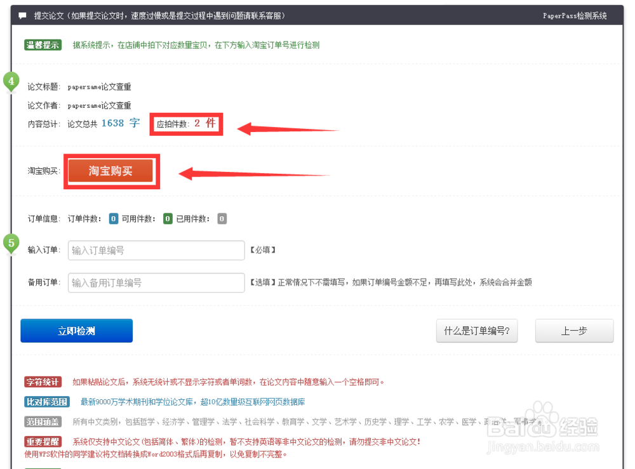The width and height of the screenshot is (635, 469).
Task: Go back with the 上一步 button
Action: (574, 331)
